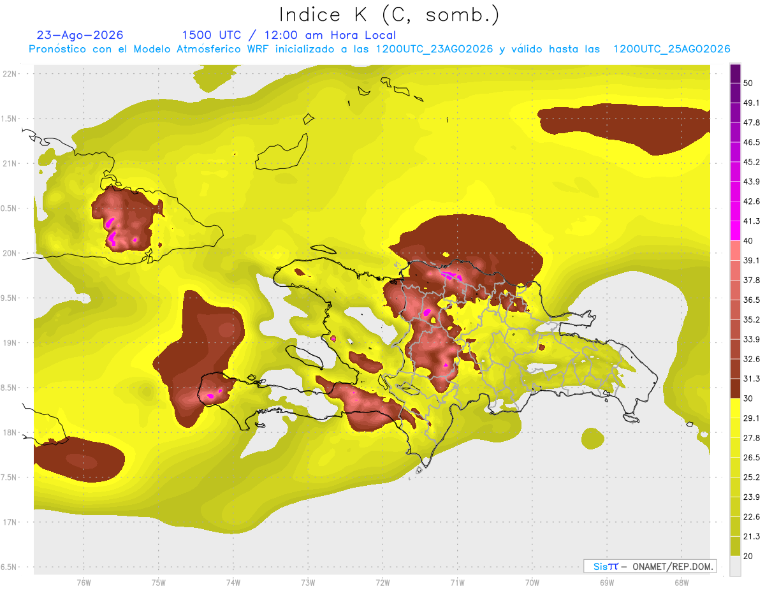
Task: Click the colorbar label "23.9"
Action: [x=752, y=497]
